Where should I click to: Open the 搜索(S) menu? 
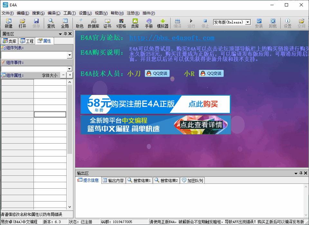point(38,13)
